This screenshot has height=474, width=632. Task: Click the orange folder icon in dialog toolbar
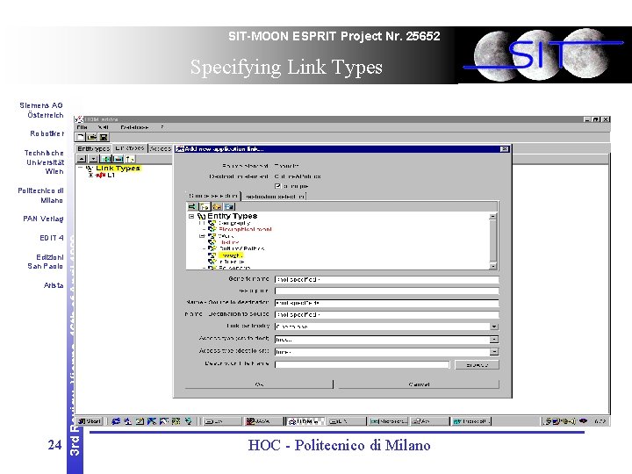pos(217,206)
